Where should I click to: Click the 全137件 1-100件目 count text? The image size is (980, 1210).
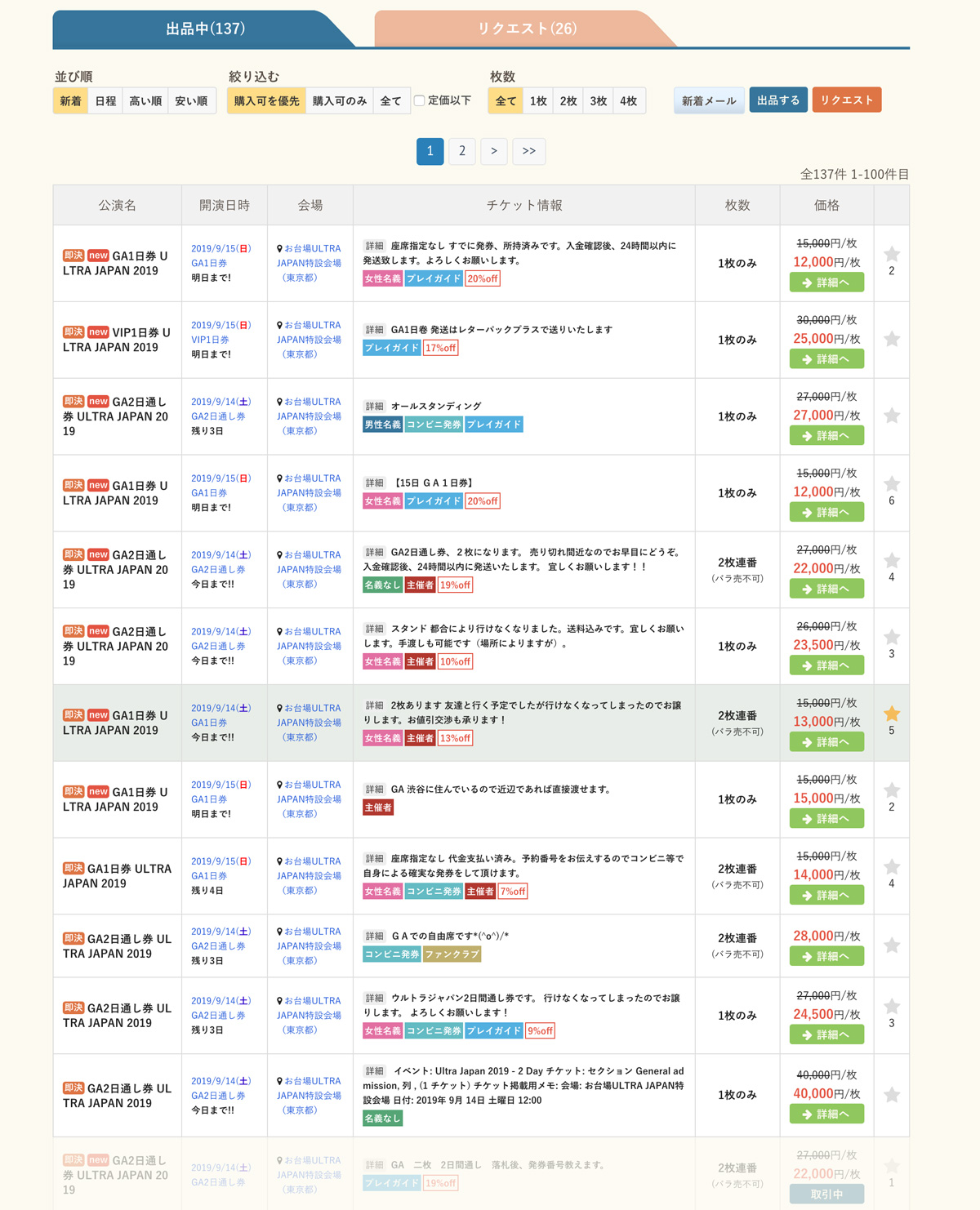tap(854, 174)
